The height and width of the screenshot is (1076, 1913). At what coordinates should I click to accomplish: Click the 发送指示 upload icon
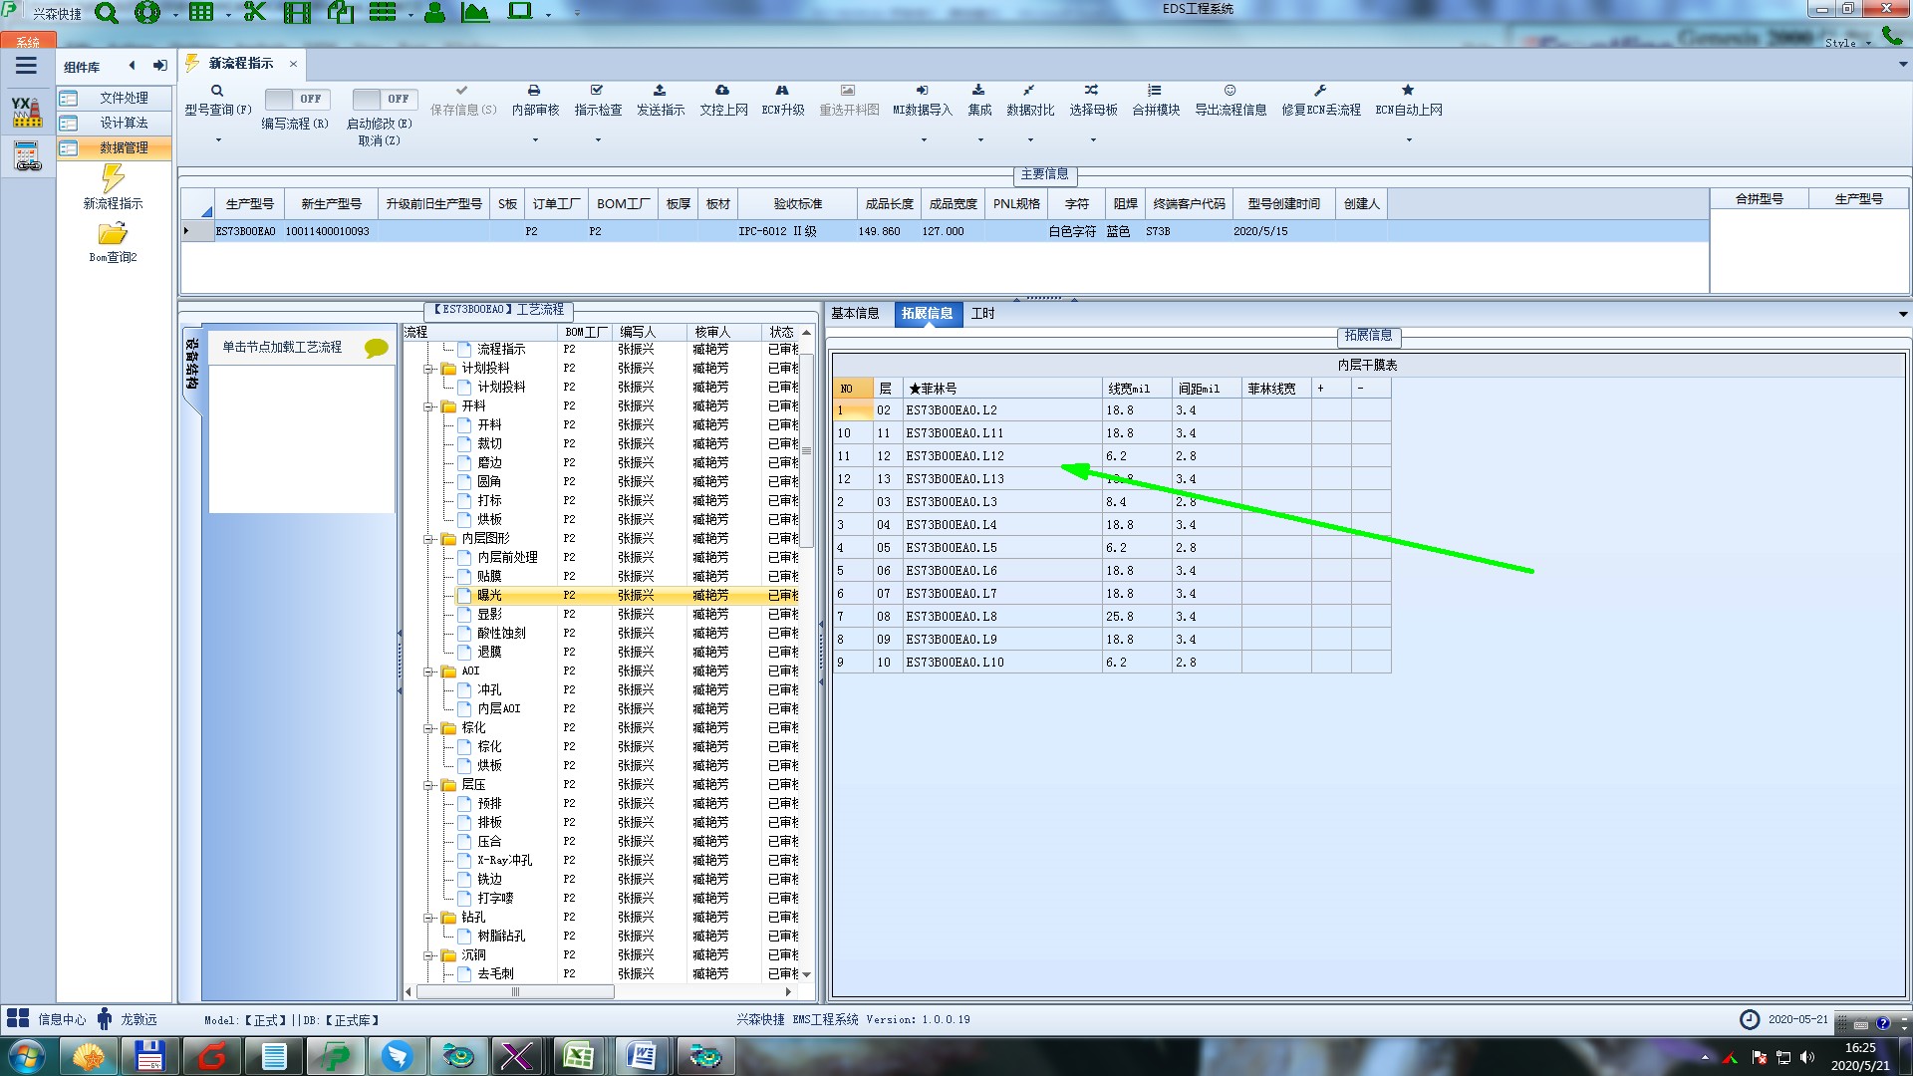[660, 91]
